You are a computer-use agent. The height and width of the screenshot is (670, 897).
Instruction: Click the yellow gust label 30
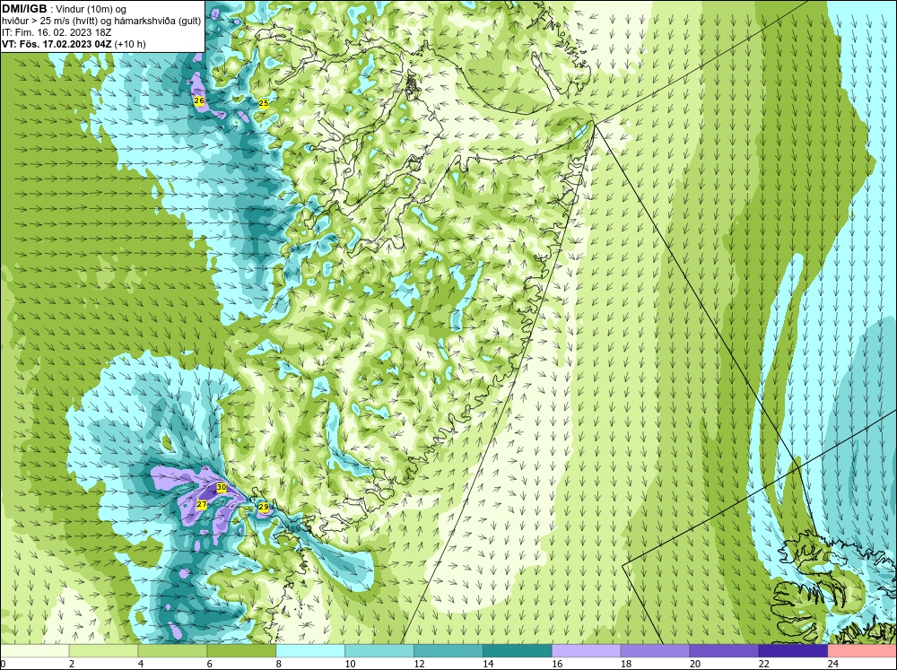pos(222,488)
